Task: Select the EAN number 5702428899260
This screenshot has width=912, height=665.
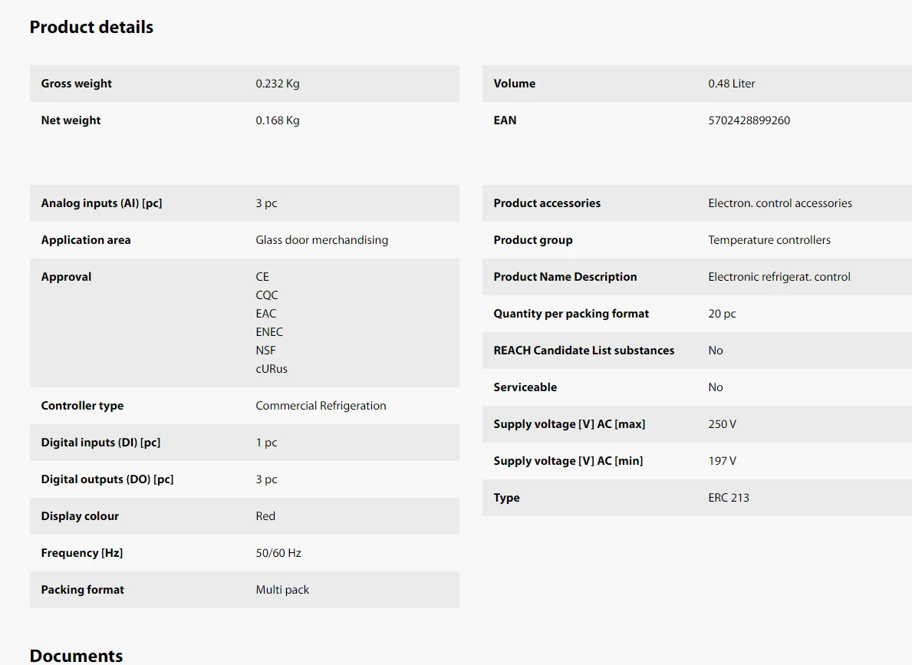Action: click(749, 120)
